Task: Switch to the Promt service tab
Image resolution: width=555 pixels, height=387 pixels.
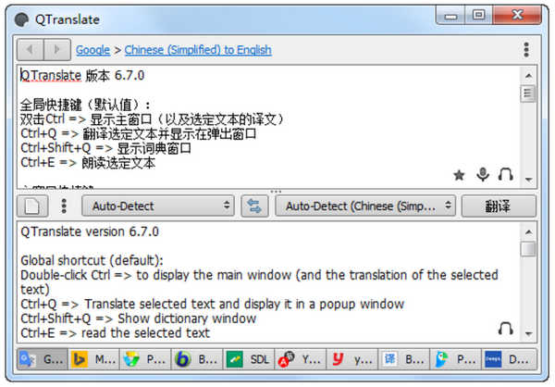Action: (145, 360)
